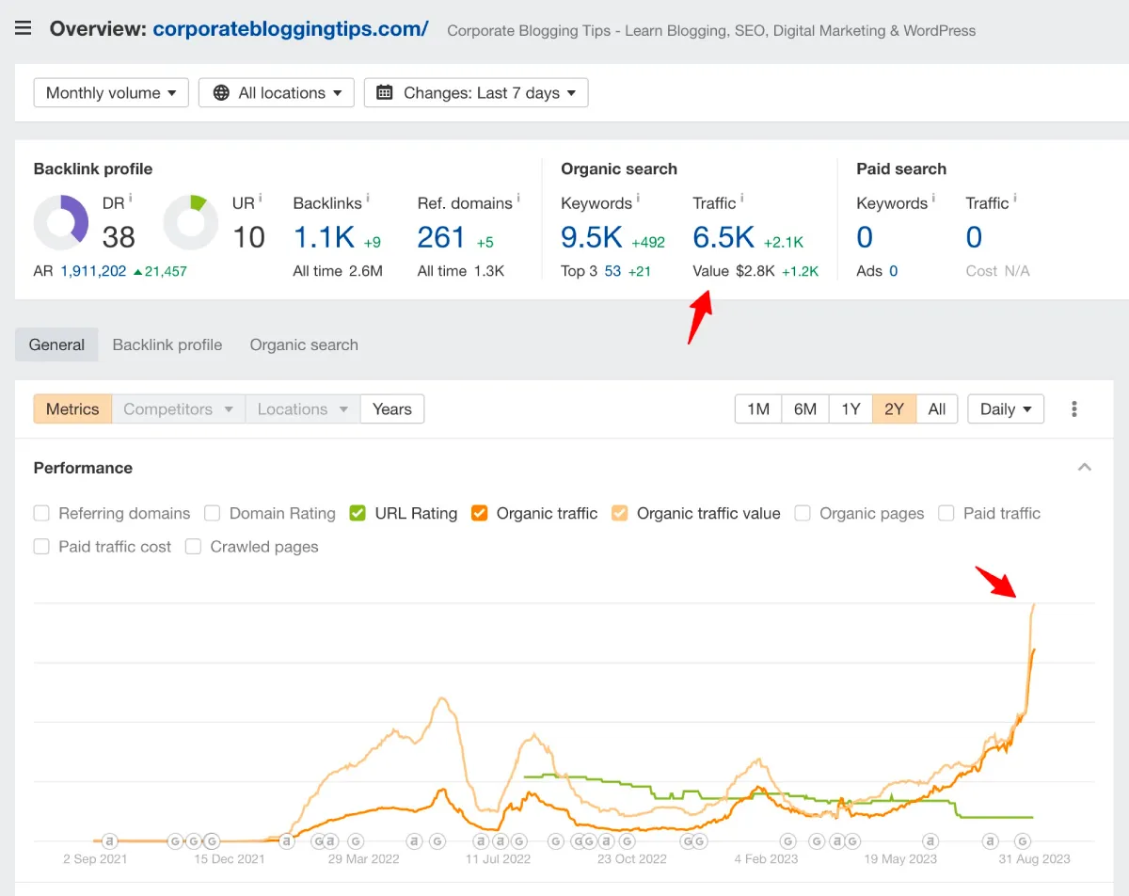The image size is (1129, 896).
Task: Click the All time 2.6M backlinks value
Action: click(x=338, y=271)
